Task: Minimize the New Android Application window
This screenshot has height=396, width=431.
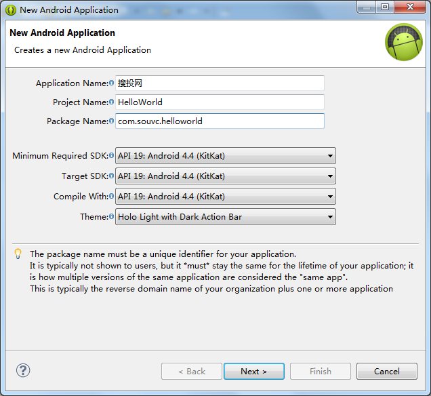Action: pos(367,7)
